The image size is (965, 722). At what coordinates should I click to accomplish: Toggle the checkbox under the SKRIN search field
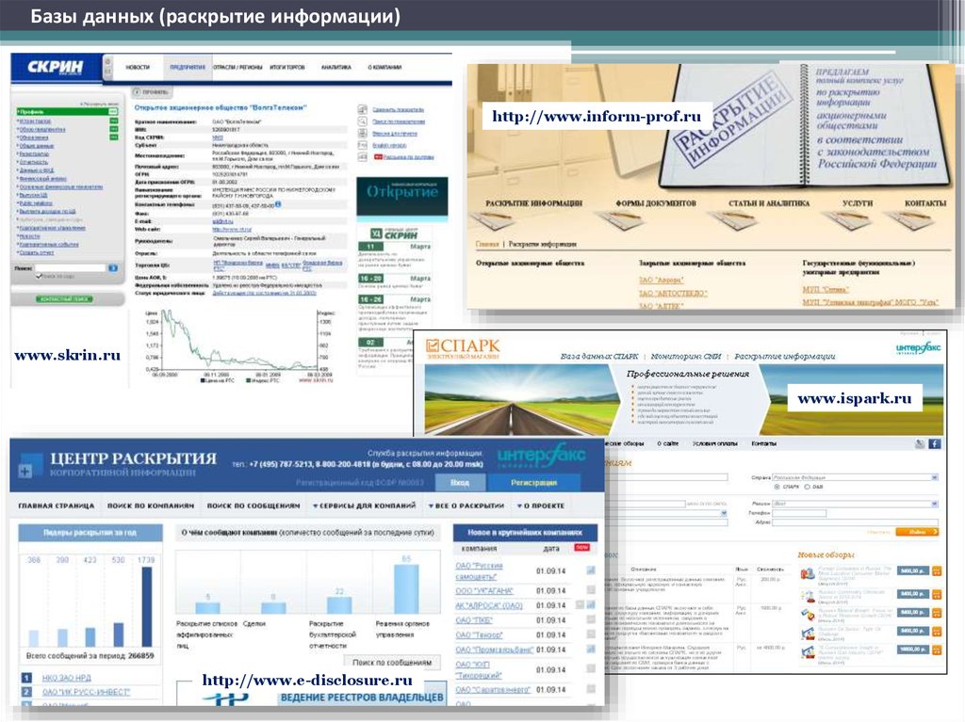coord(39,276)
